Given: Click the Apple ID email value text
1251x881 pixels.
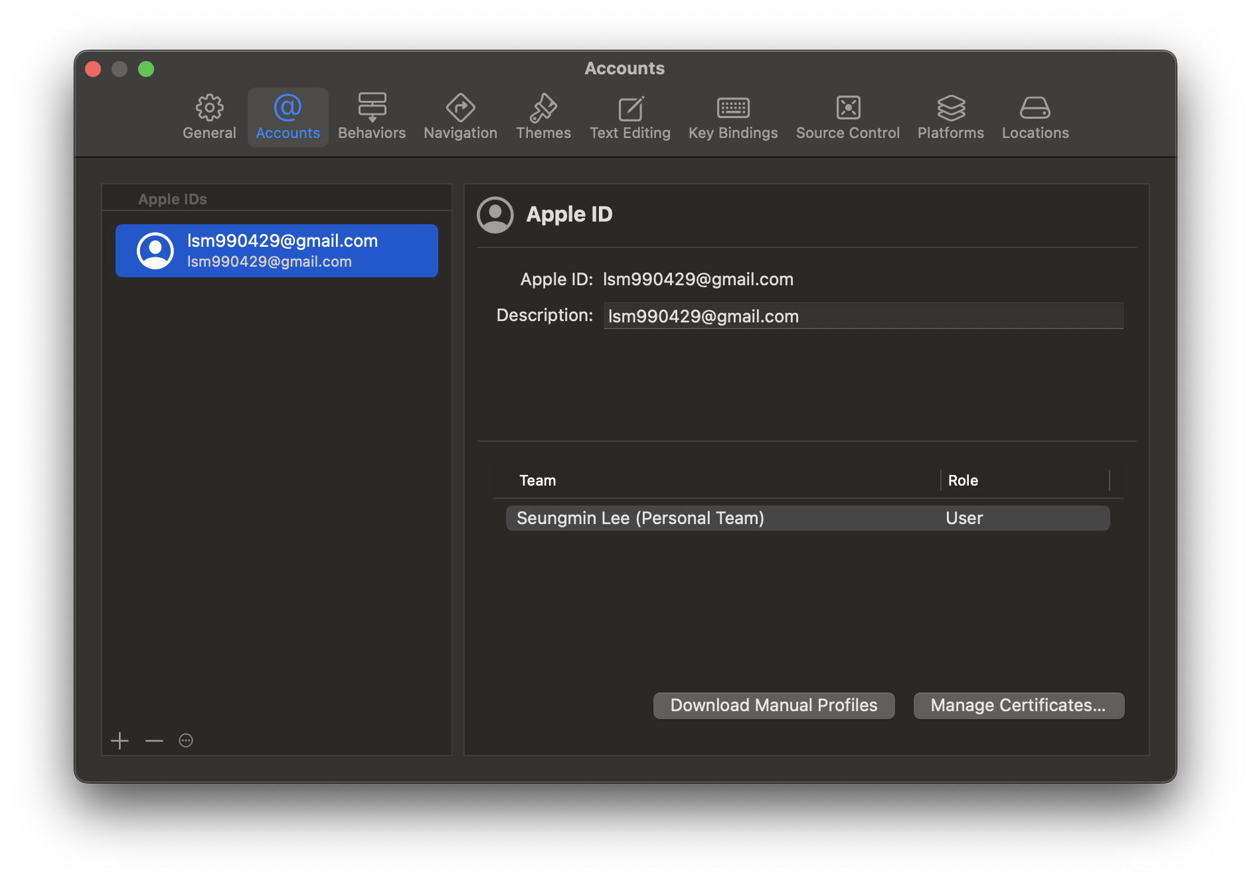Looking at the screenshot, I should (x=698, y=279).
